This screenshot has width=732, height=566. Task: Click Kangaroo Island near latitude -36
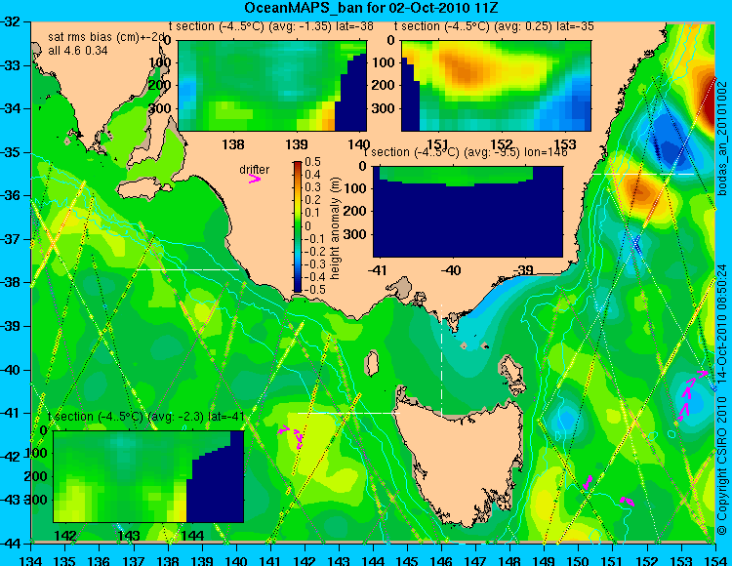(x=140, y=188)
